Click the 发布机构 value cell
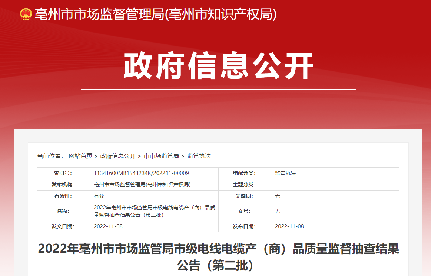431x276 pixels. tap(142, 185)
